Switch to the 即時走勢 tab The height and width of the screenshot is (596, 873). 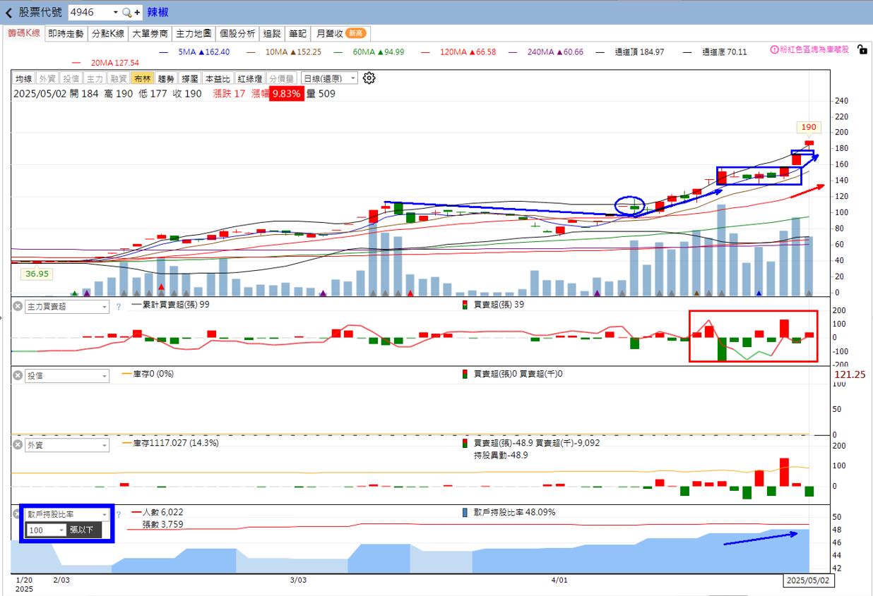tap(66, 33)
